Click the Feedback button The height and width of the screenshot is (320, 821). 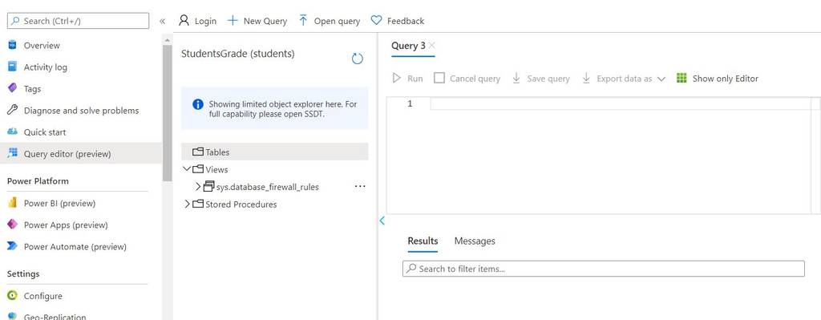coord(398,21)
